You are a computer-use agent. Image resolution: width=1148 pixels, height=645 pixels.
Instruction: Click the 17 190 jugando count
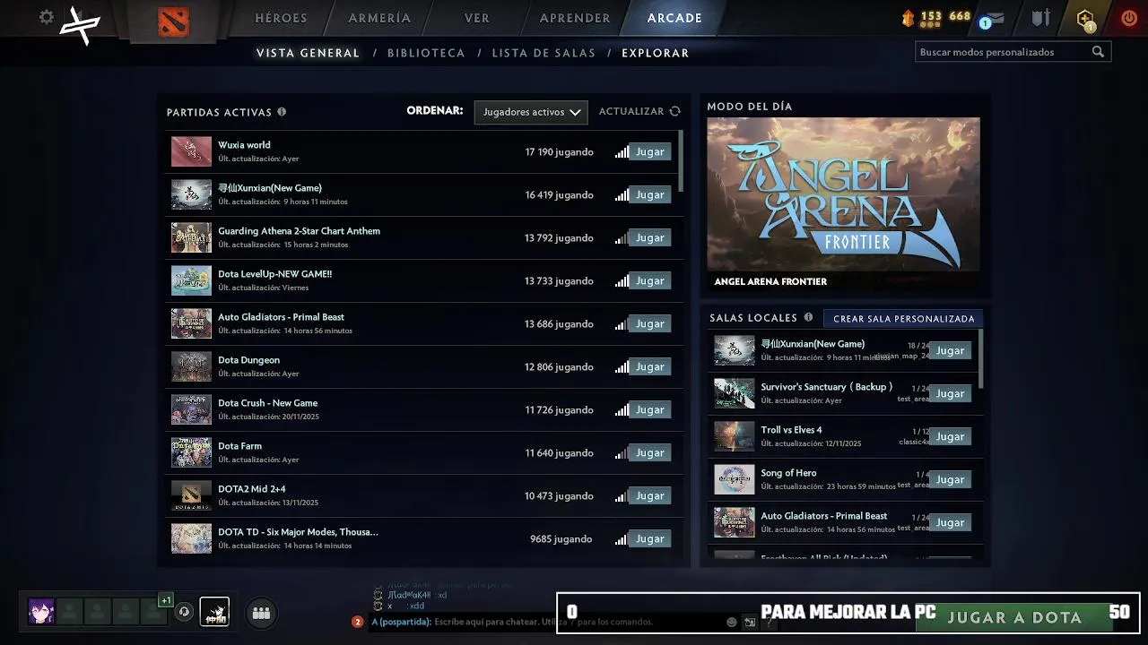tap(559, 152)
